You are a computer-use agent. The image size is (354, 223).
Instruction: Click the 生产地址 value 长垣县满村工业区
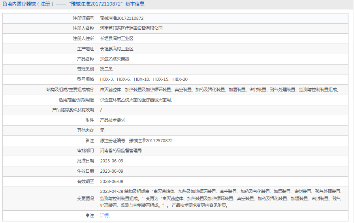pyautogui.click(x=117, y=49)
